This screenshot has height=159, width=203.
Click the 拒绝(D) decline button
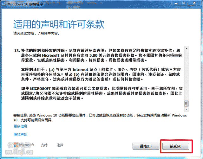[146, 146]
